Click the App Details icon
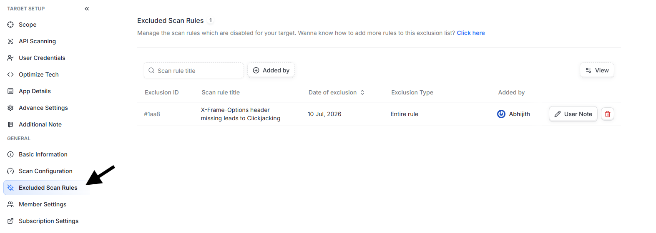This screenshot has height=233, width=656. [x=10, y=91]
